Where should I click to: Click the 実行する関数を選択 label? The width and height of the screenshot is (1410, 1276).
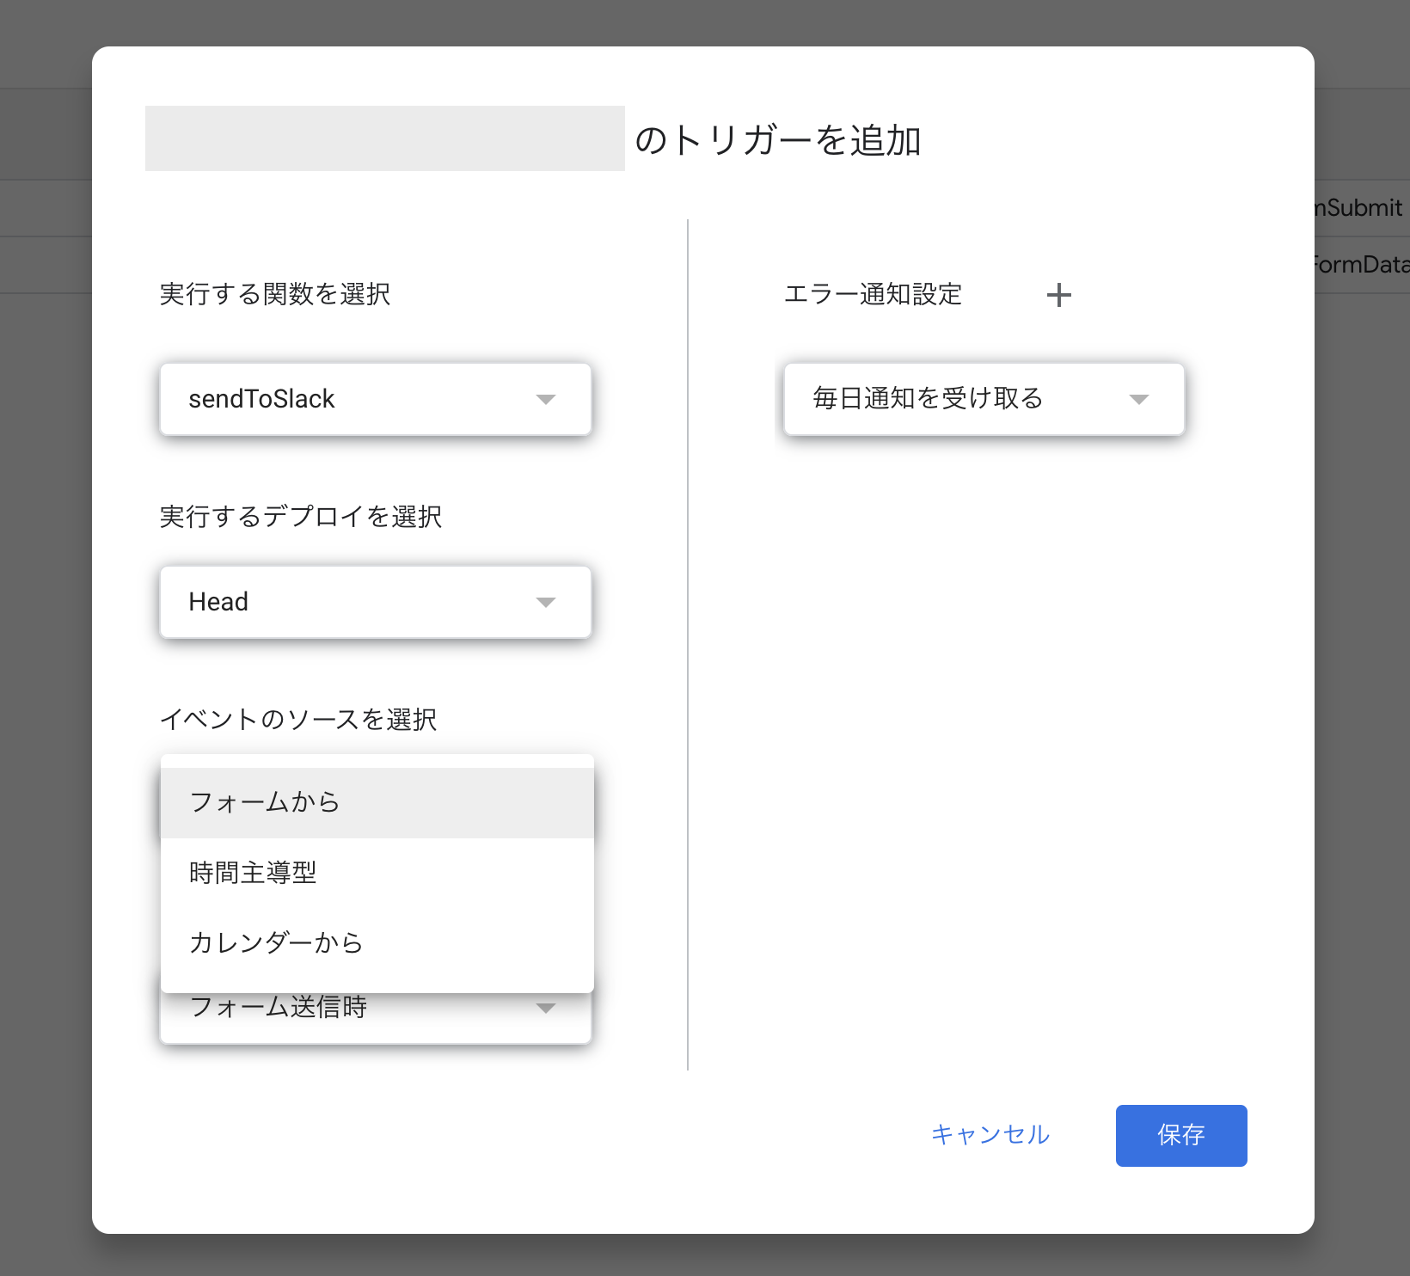click(275, 294)
